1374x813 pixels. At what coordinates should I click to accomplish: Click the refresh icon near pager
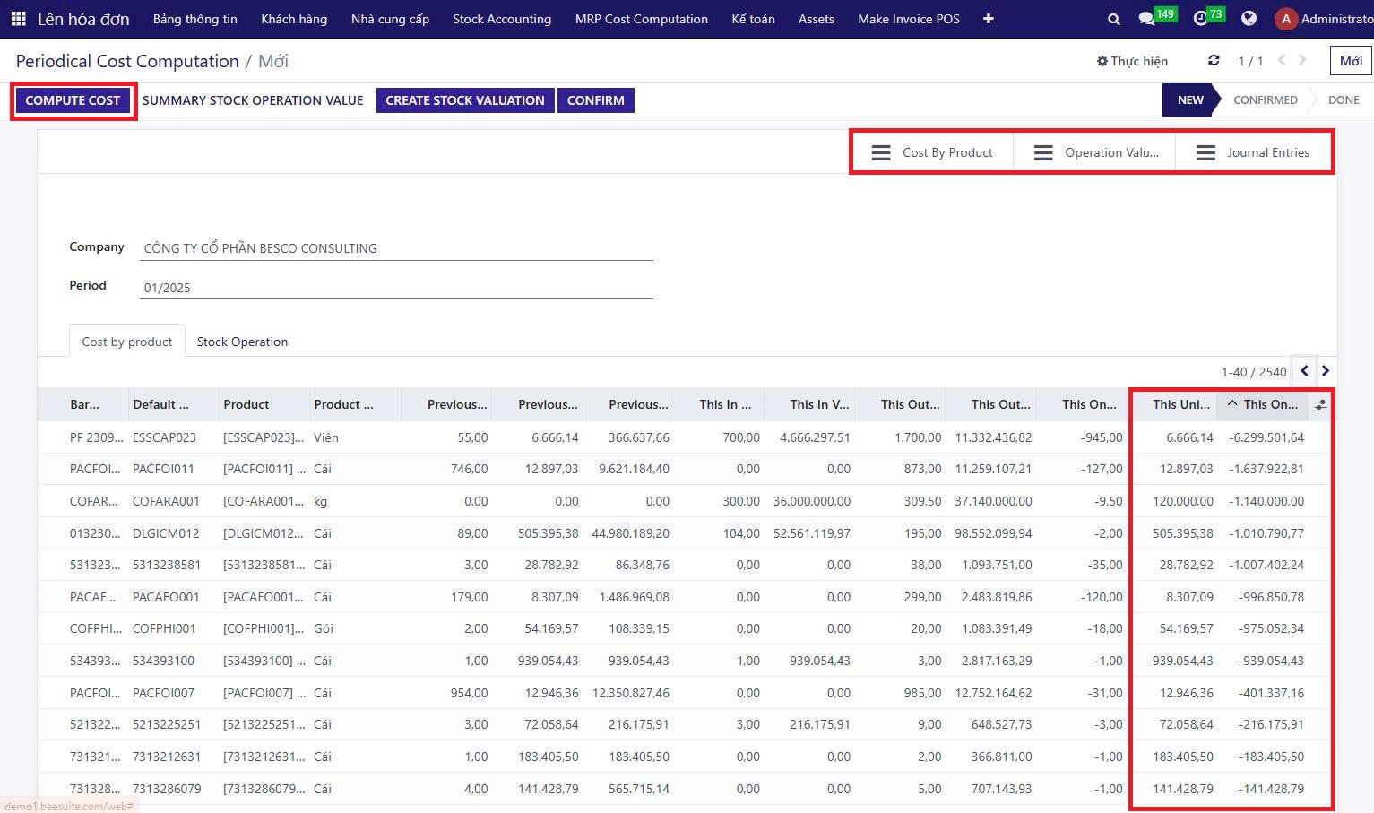click(1214, 61)
